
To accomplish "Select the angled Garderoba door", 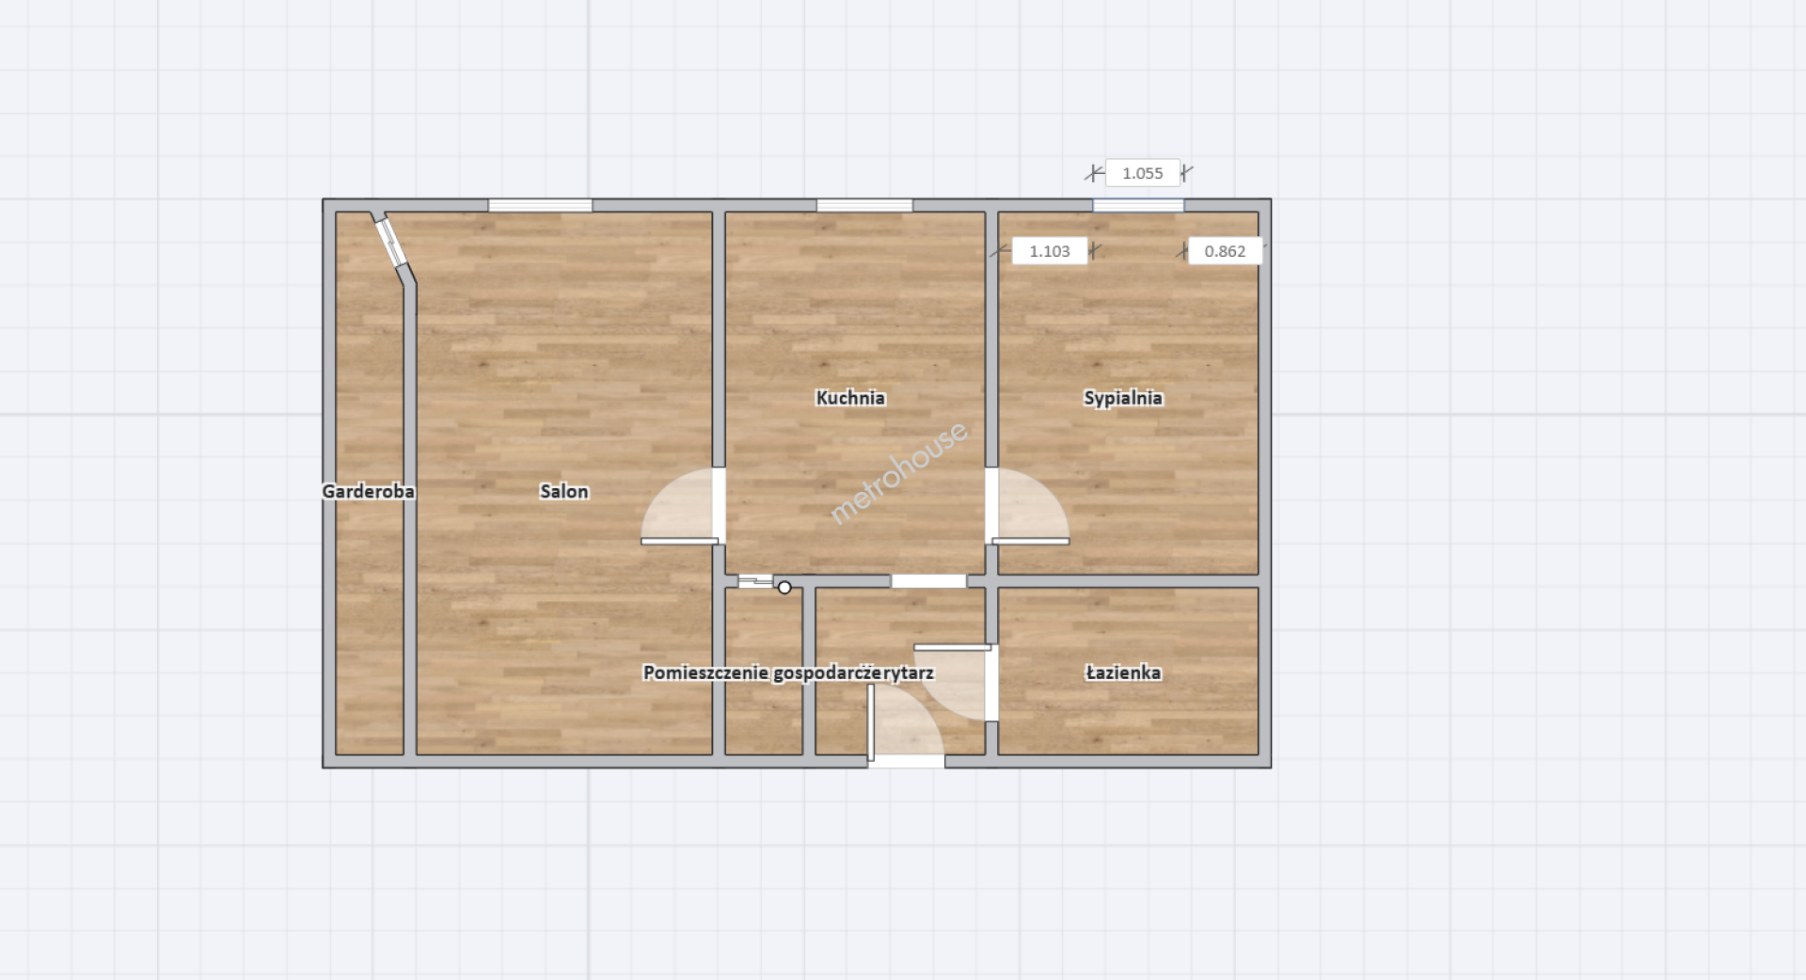I will (388, 241).
